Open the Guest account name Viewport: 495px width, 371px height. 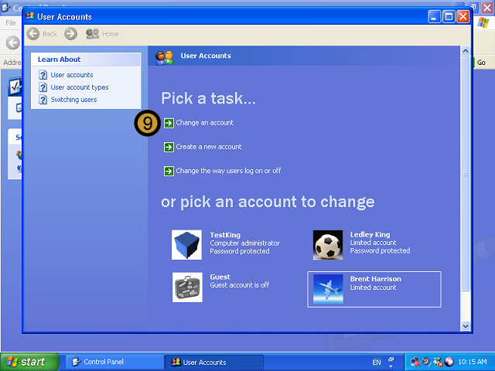pos(220,277)
